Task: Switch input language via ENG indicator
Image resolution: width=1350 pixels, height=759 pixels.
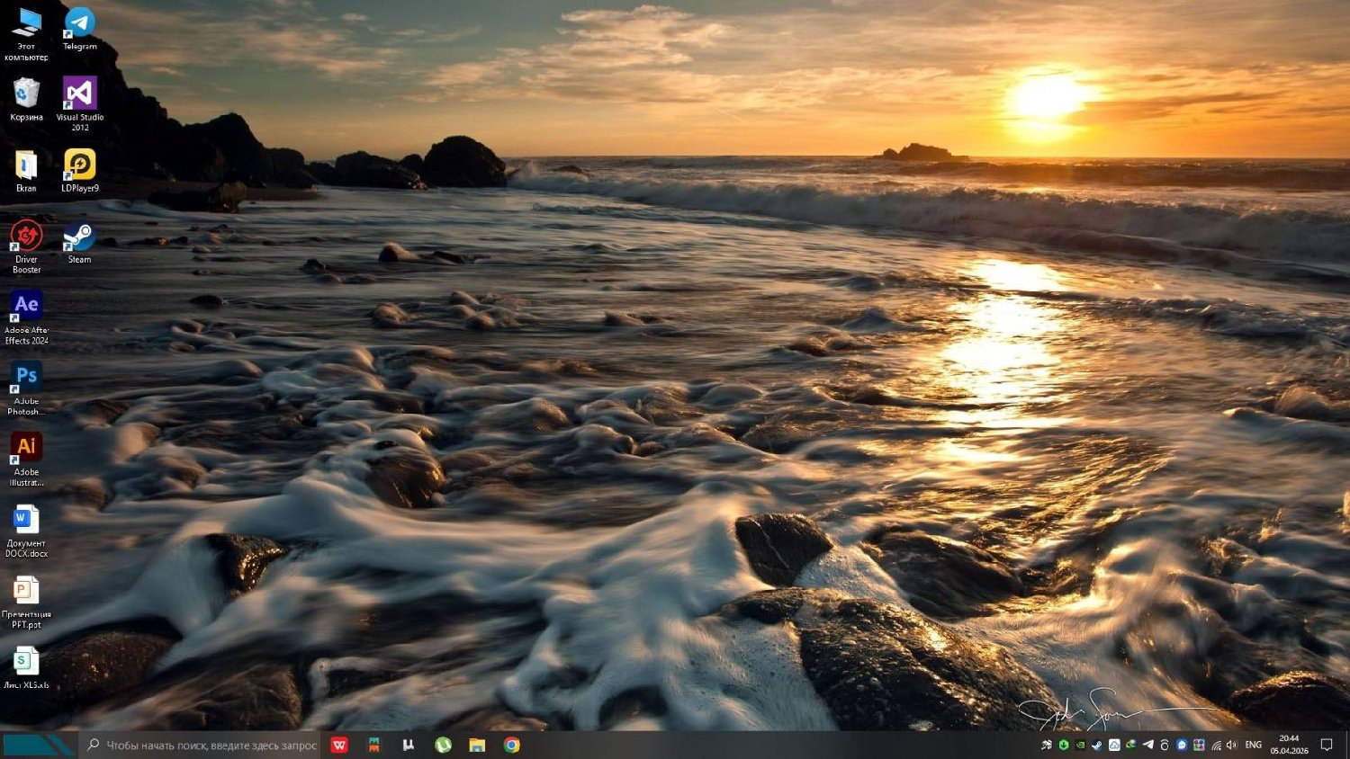Action: point(1253,746)
